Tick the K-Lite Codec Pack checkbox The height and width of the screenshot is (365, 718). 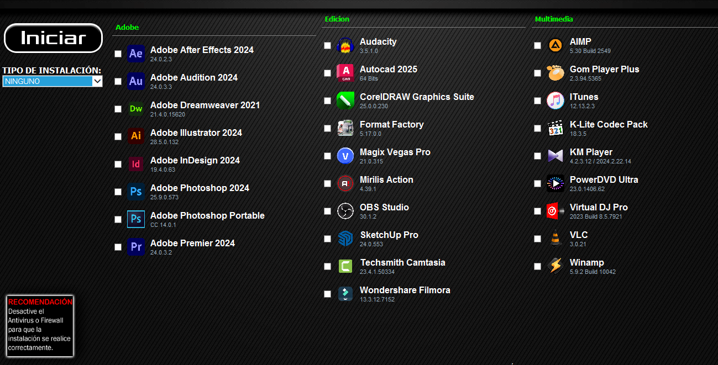(x=537, y=129)
